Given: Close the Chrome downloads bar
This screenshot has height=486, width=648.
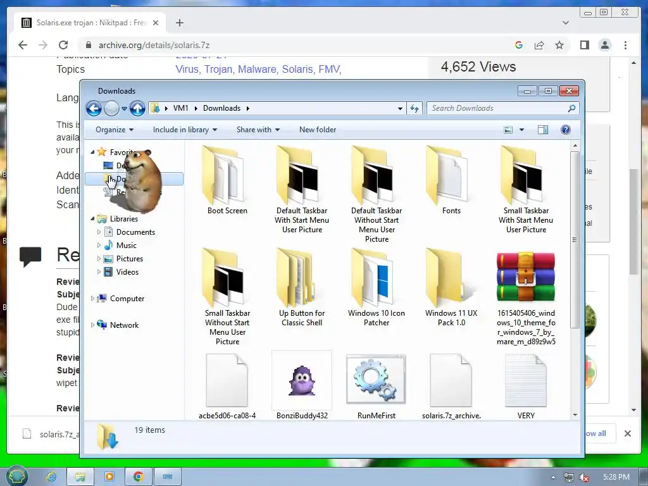Looking at the screenshot, I should (627, 433).
